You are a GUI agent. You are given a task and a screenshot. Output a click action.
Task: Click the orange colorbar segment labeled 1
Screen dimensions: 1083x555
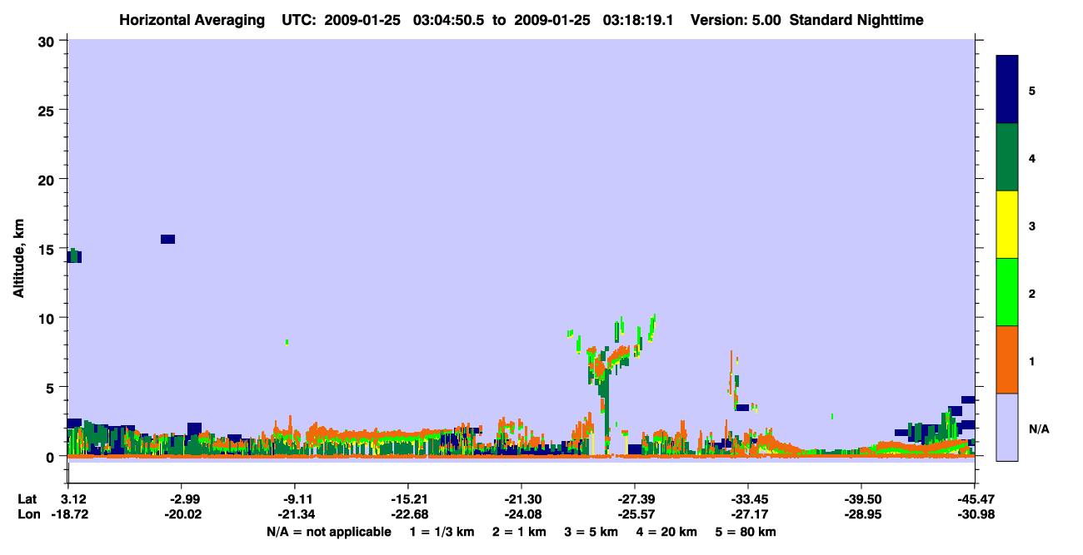coord(1007,359)
